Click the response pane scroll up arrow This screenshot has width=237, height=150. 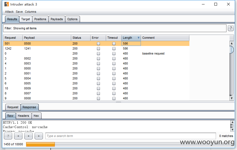[x=232, y=122]
